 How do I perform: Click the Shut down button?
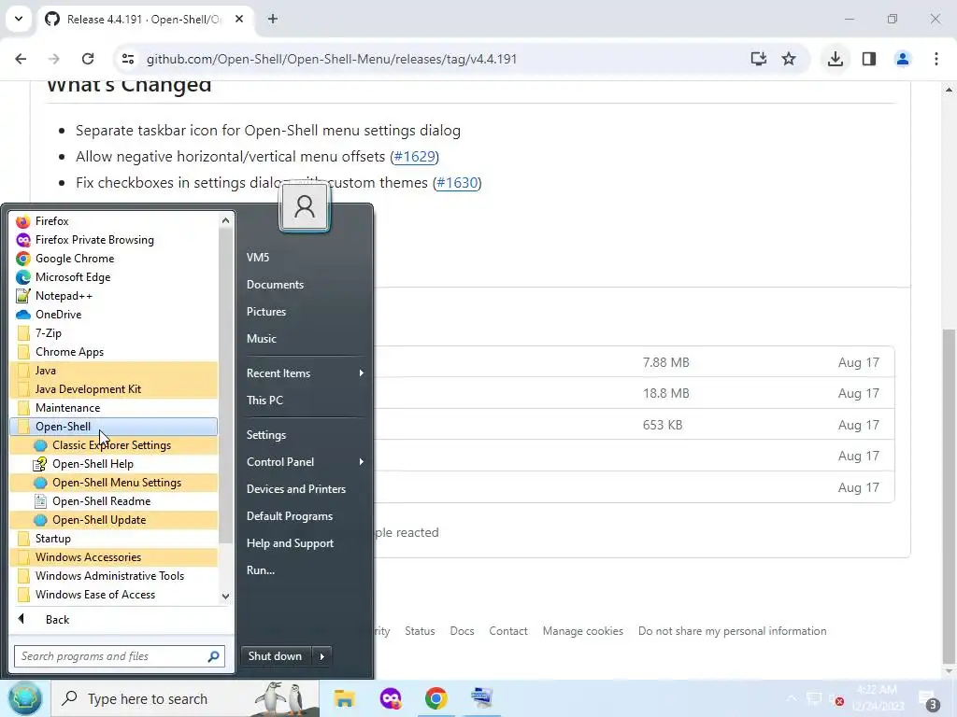click(277, 656)
